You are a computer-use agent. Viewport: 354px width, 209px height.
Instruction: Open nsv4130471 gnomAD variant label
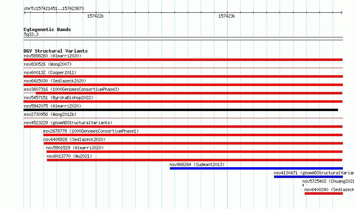click(x=314, y=173)
